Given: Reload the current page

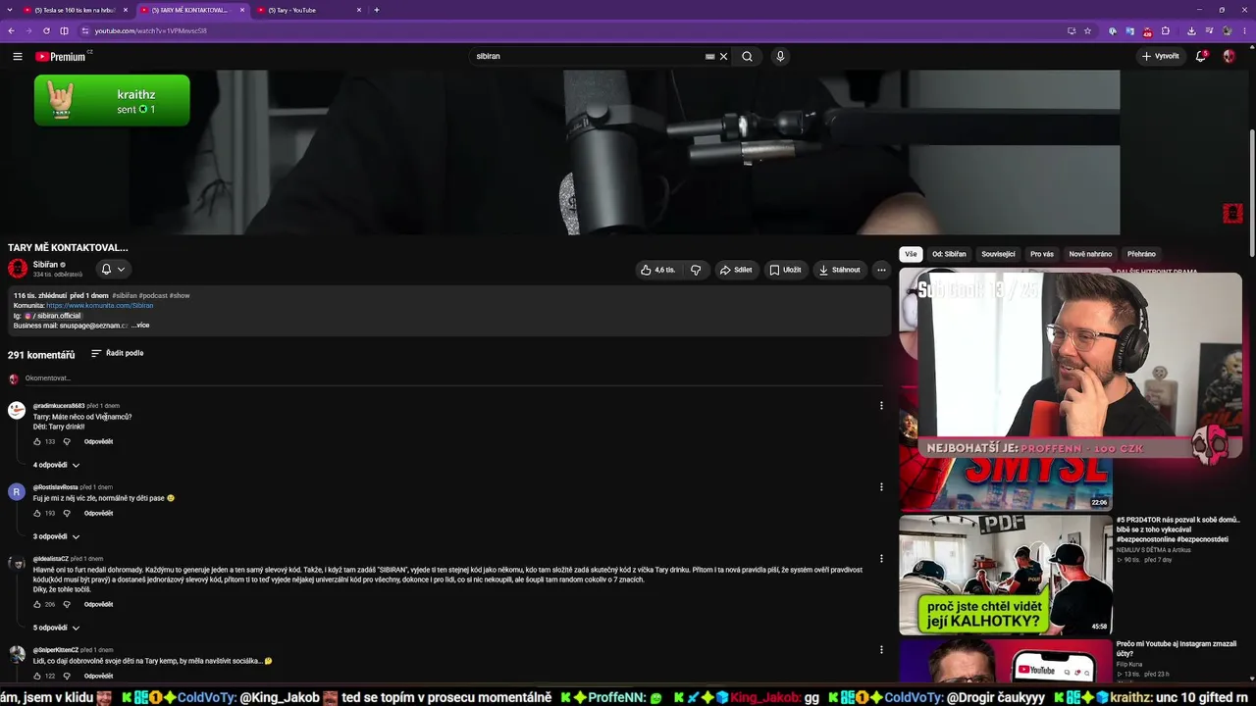Looking at the screenshot, I should (x=46, y=30).
